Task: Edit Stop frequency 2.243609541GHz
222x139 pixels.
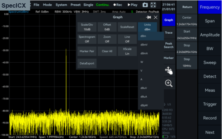Action: (x=187, y=49)
